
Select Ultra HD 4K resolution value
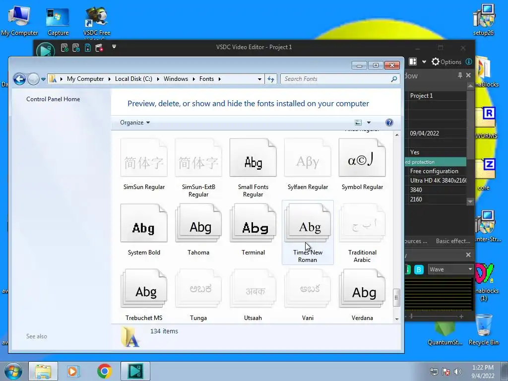tap(438, 180)
